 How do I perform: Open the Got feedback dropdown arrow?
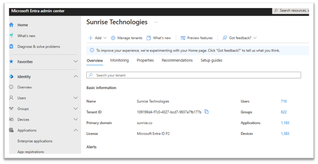pos(255,38)
